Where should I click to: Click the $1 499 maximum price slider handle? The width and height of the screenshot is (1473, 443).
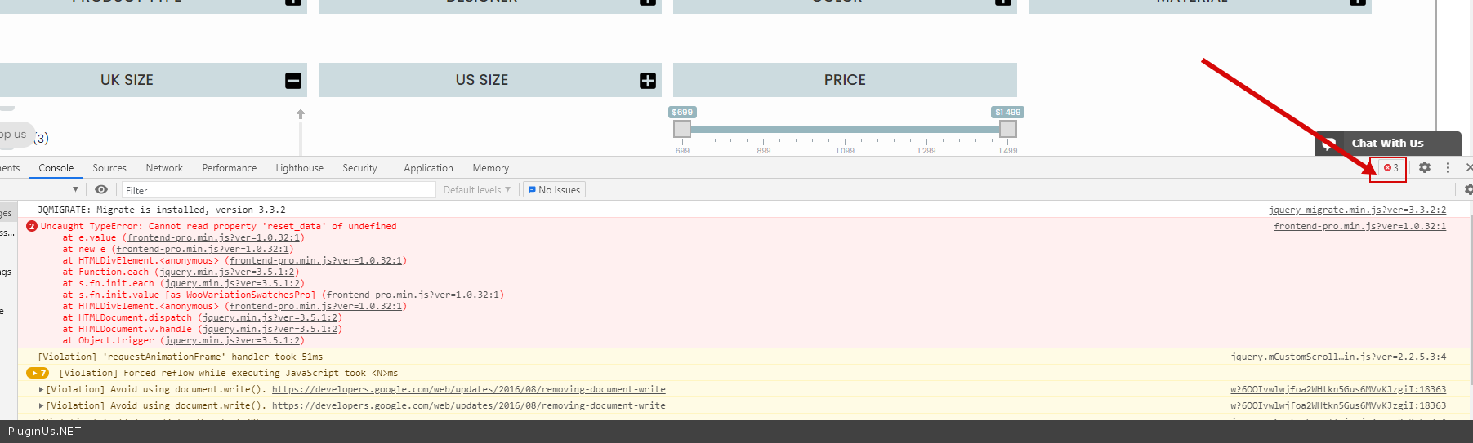point(1008,129)
